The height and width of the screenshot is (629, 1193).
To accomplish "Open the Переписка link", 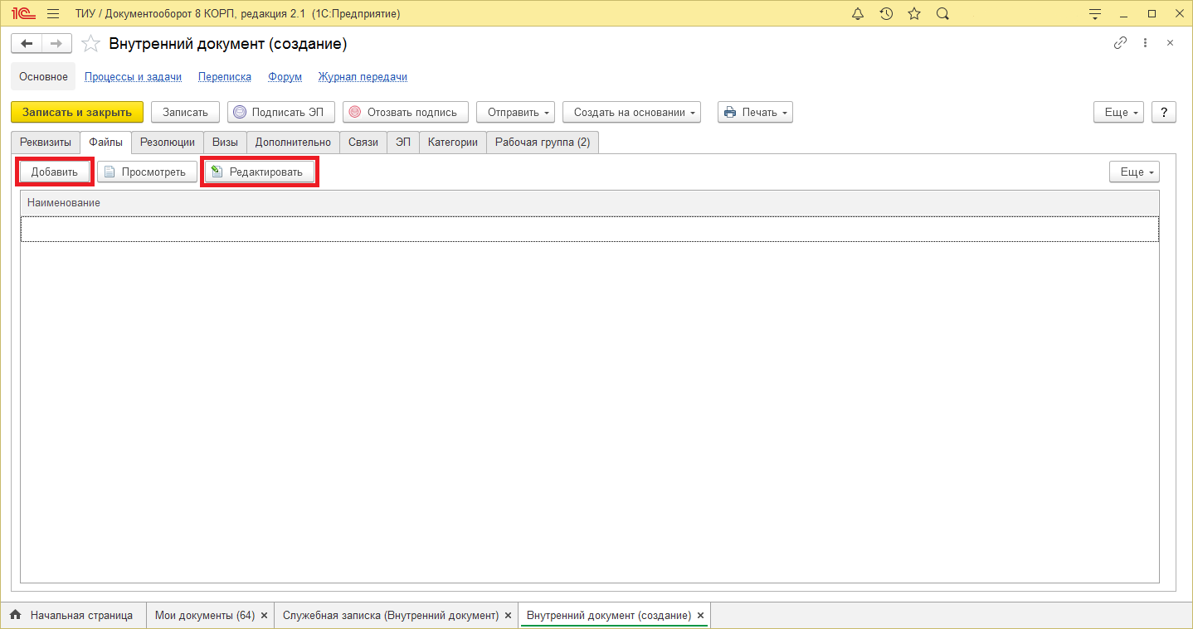I will click(x=225, y=77).
